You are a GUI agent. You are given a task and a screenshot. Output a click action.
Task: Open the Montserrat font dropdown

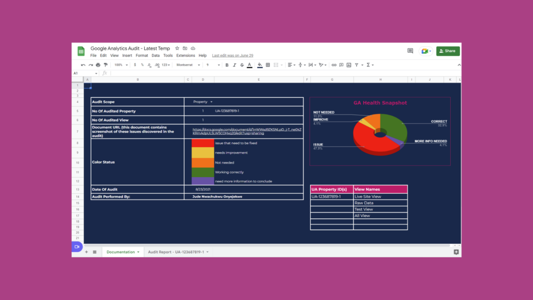click(x=187, y=65)
